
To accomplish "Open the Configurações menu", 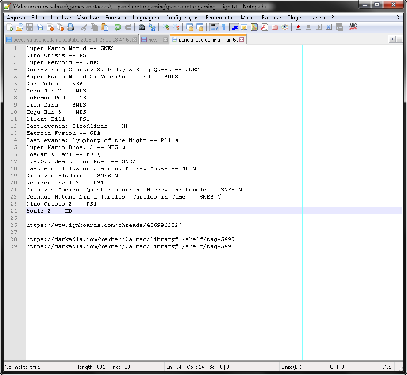I will [182, 18].
